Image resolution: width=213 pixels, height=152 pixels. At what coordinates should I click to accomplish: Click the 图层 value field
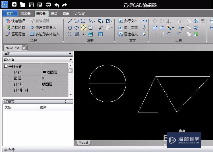click(55, 78)
